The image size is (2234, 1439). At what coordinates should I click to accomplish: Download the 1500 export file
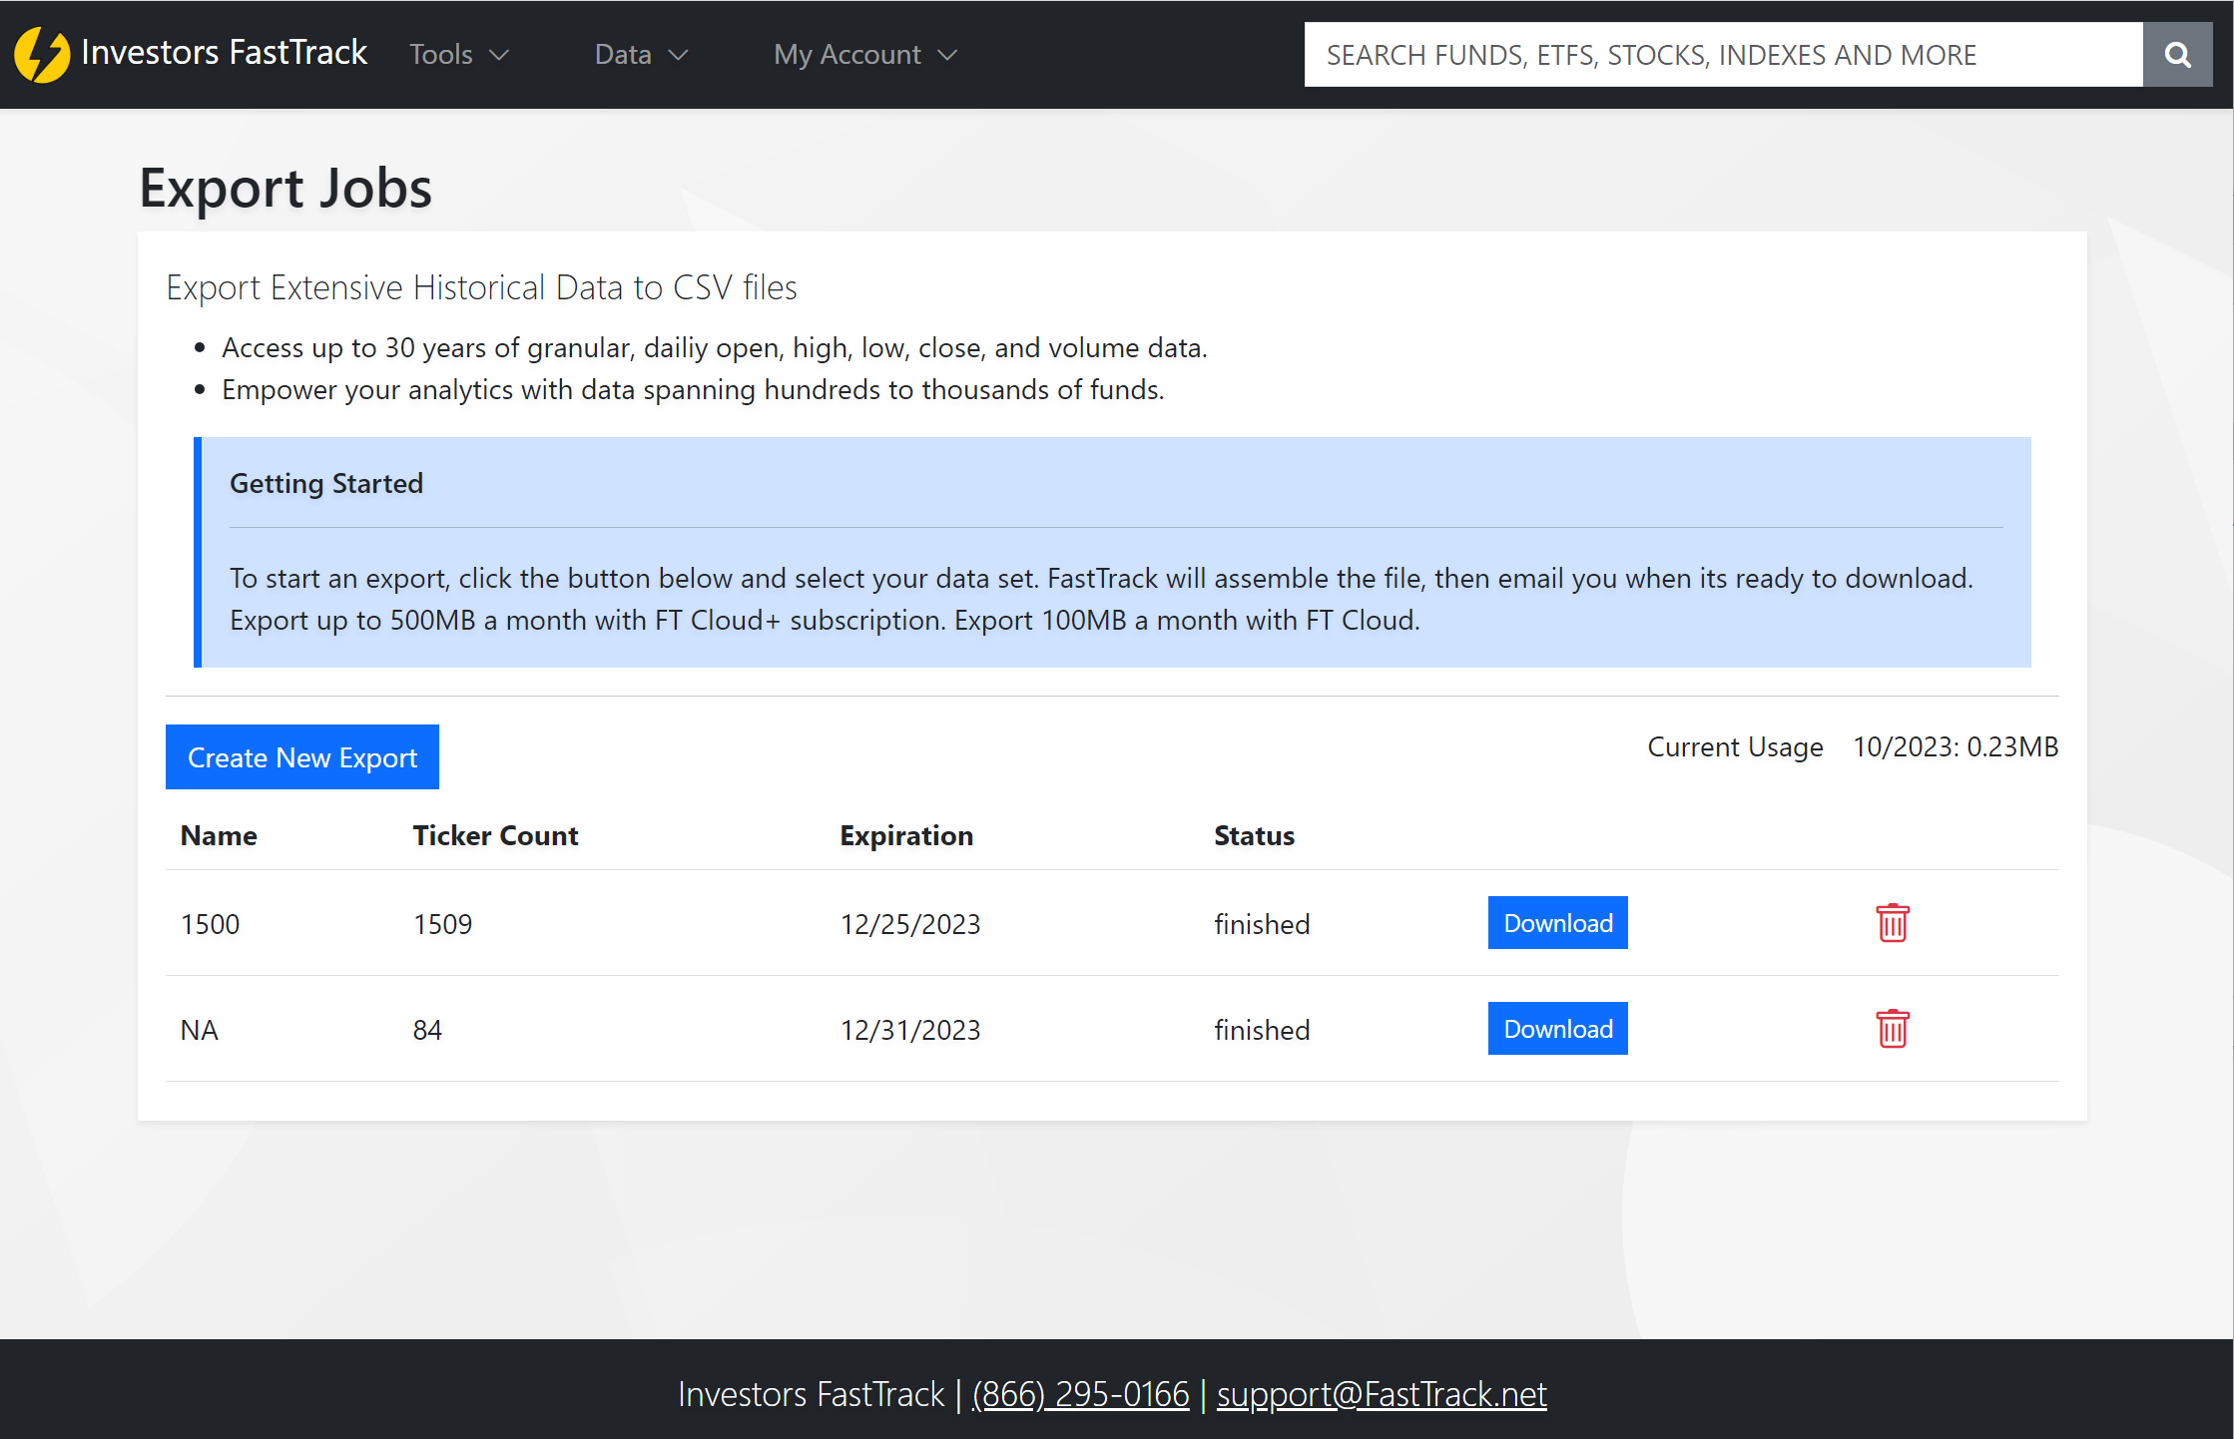1557,923
